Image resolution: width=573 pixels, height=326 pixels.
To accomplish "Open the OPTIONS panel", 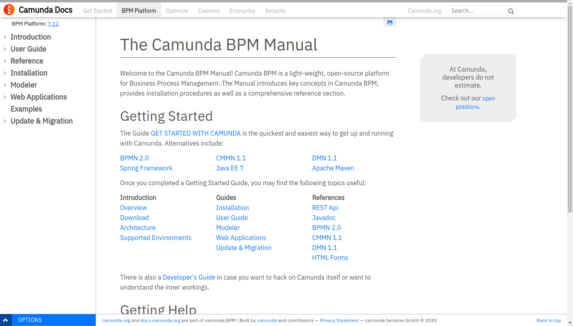I will click(x=54, y=320).
